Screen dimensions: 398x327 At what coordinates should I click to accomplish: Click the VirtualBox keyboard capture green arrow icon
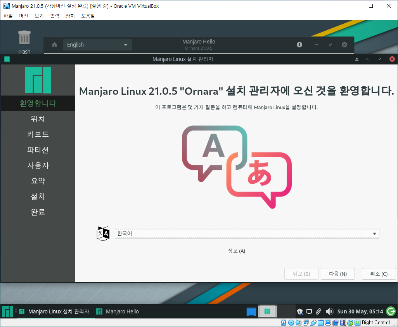coord(357,323)
